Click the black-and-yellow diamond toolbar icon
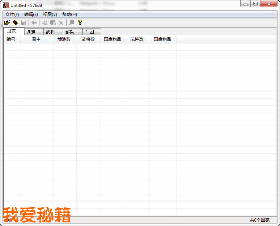 (x=15, y=22)
